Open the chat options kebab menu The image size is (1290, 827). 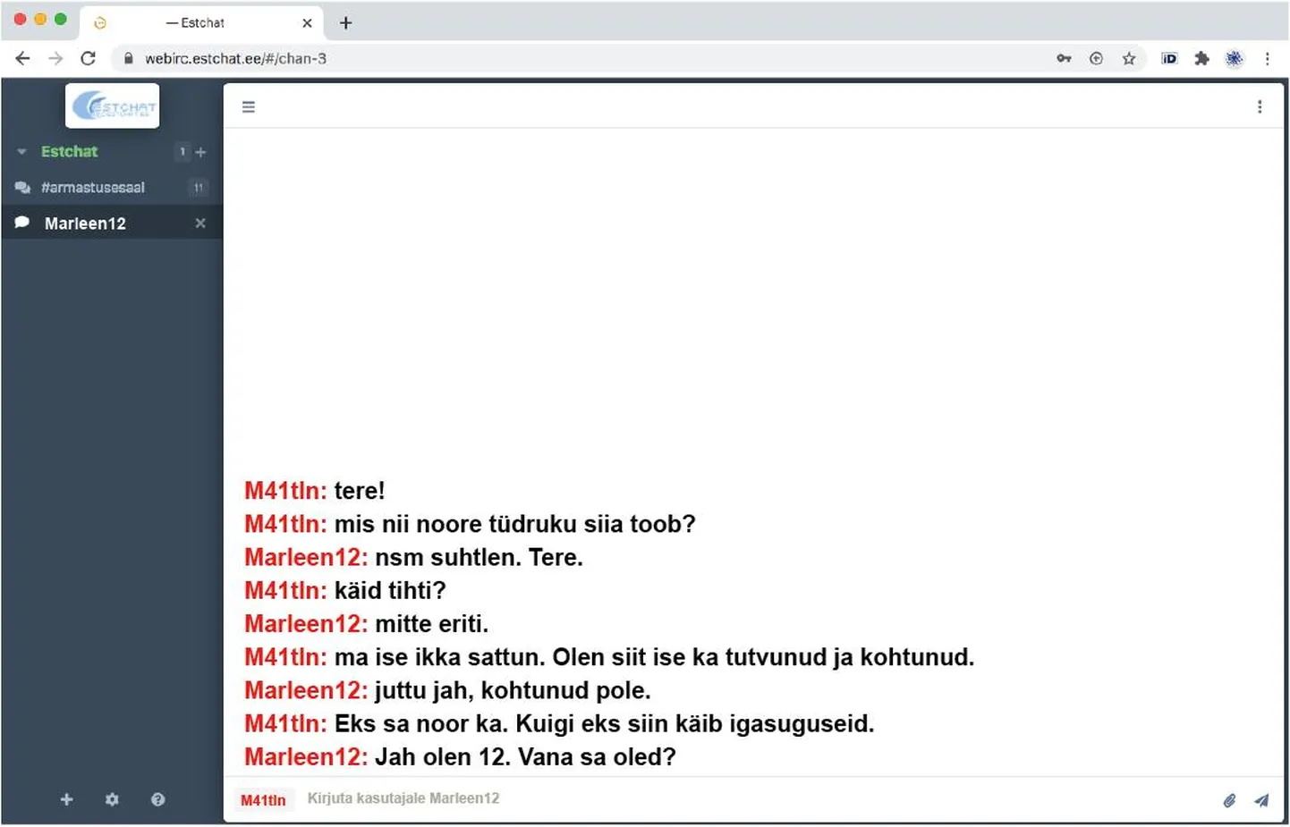pos(1260,106)
